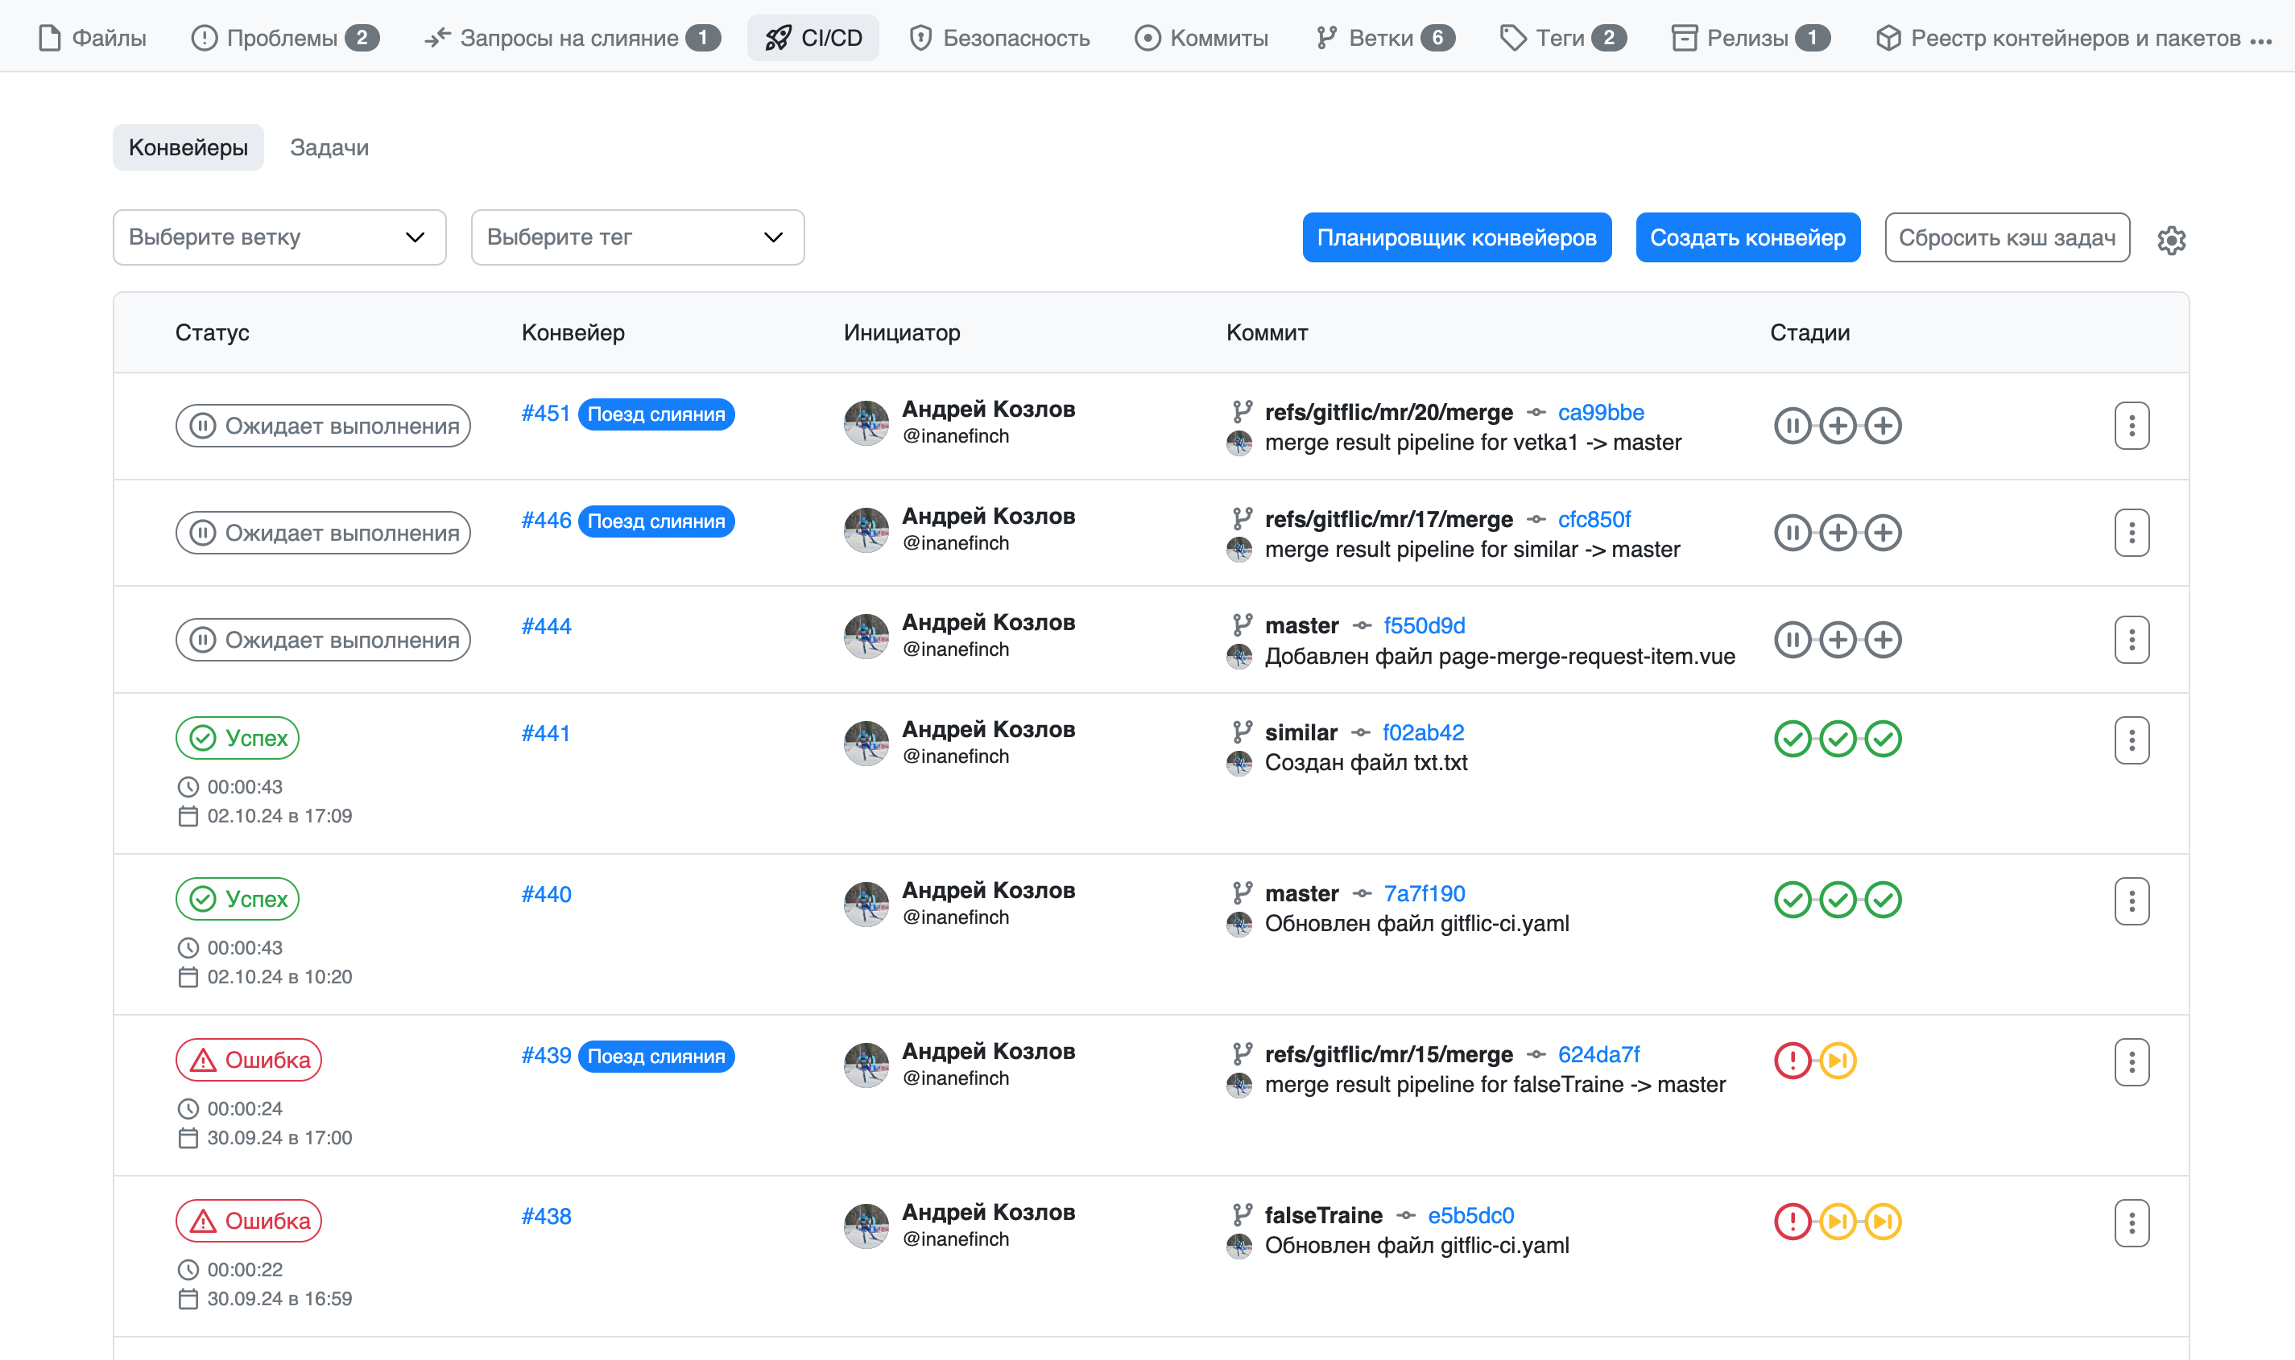Show overflow tabs via three-dots icon
The image size is (2295, 1360).
(x=2260, y=40)
